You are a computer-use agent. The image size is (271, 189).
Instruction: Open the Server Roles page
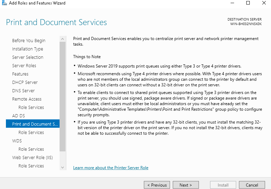click(x=24, y=66)
